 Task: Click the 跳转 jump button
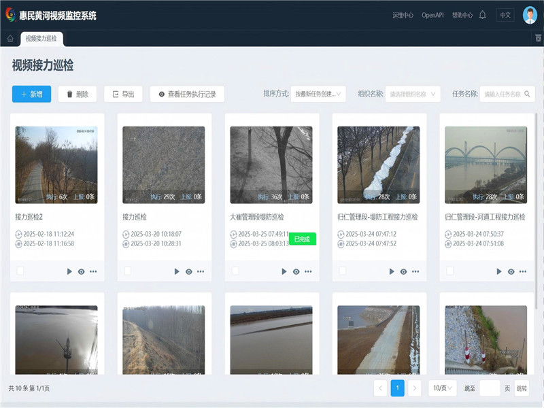tap(522, 388)
